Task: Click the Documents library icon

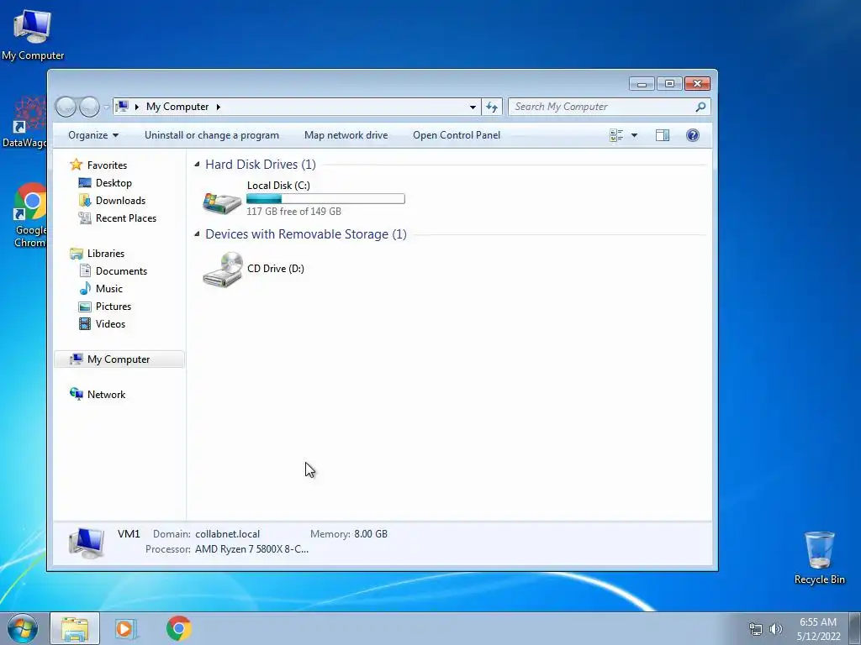Action: coord(85,270)
